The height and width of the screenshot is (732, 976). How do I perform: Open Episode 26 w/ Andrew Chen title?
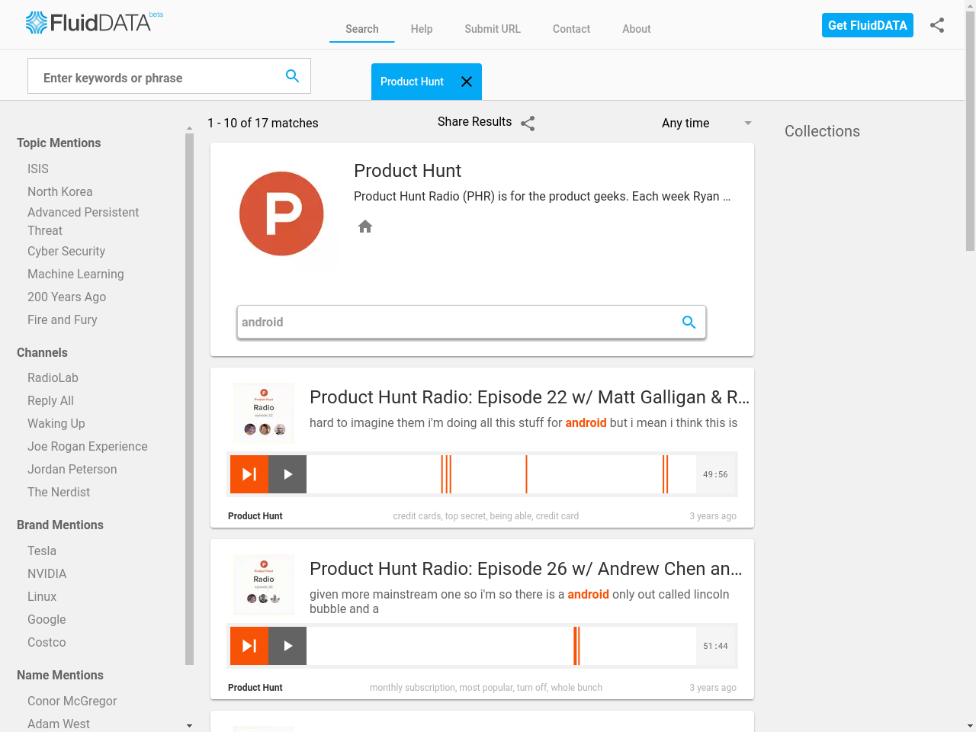point(526,569)
